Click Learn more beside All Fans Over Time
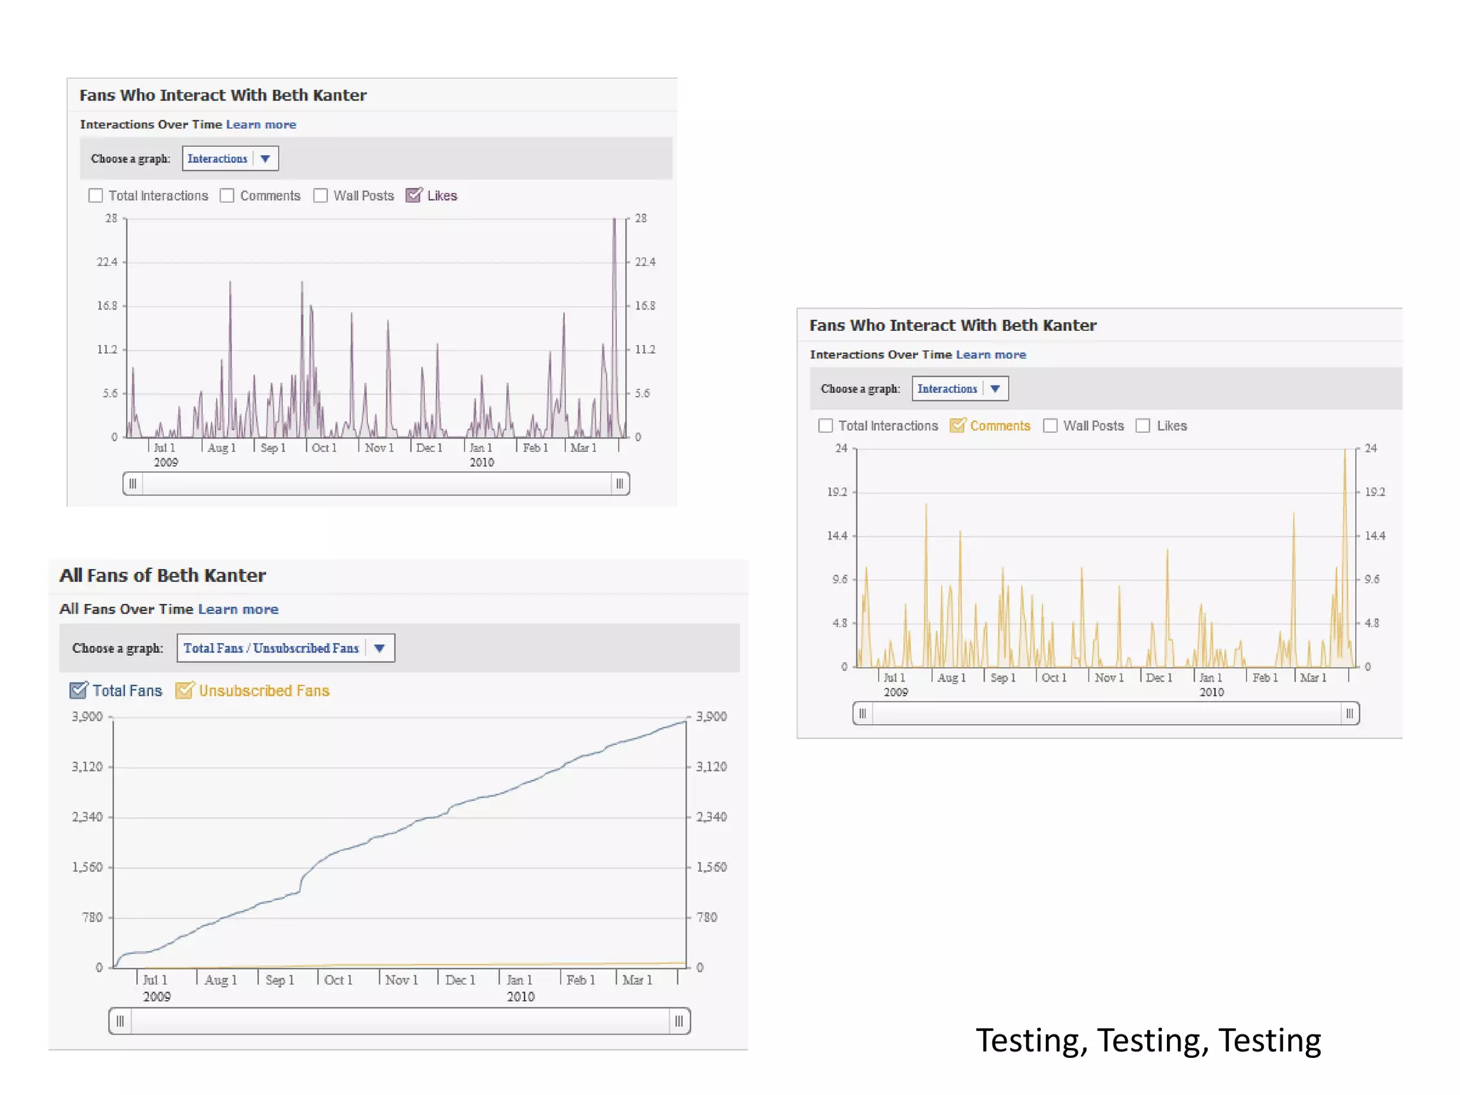The image size is (1460, 1095). (x=238, y=609)
